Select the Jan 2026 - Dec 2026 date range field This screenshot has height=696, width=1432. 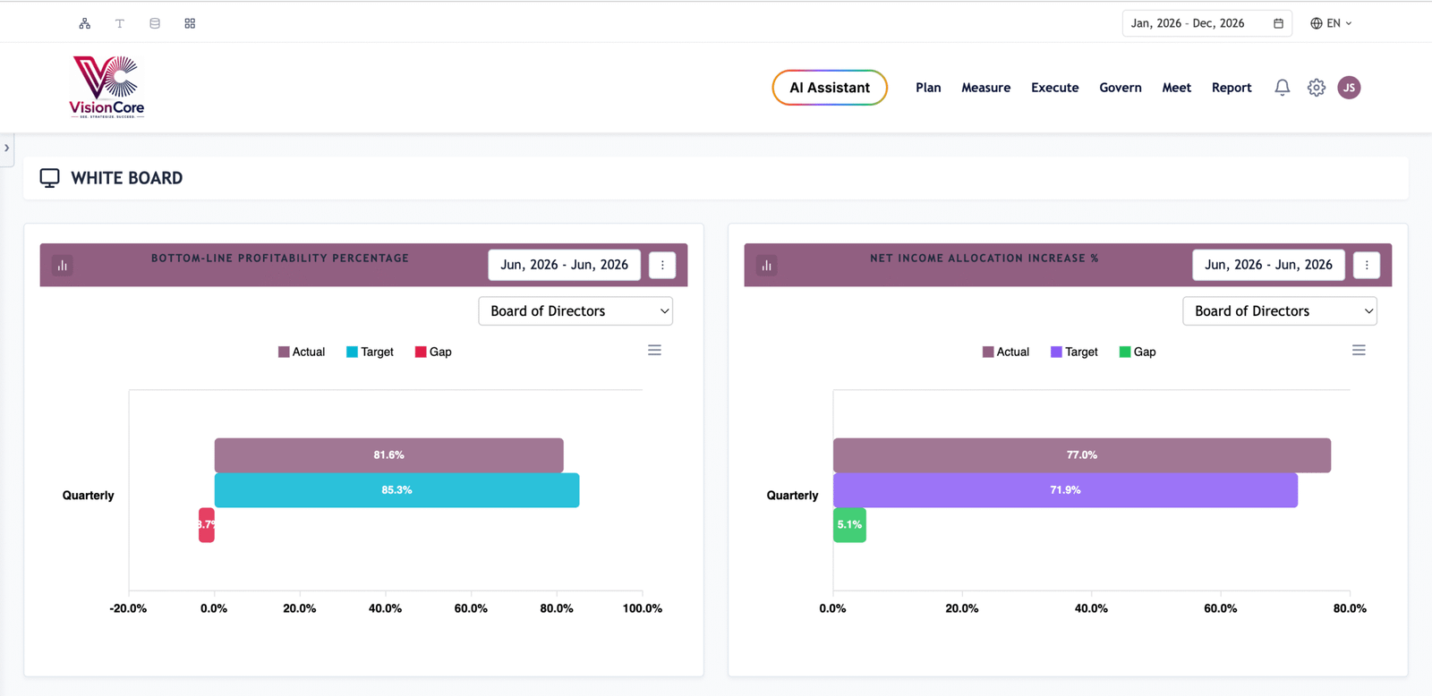point(1207,23)
